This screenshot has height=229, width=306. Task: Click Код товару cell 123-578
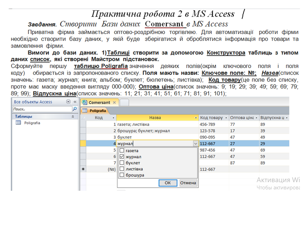click(x=214, y=131)
